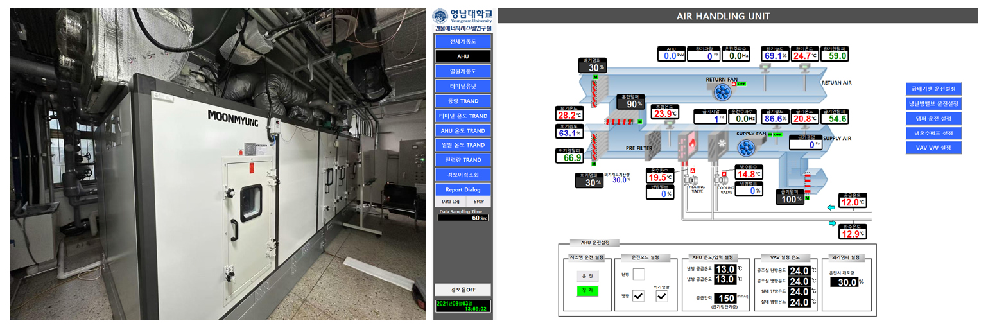988x330 pixels.
Task: Click the Supply Fan blue fan icon
Action: coord(745,148)
